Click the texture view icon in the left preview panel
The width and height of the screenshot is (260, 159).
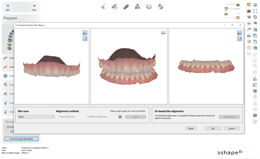[x=85, y=33]
